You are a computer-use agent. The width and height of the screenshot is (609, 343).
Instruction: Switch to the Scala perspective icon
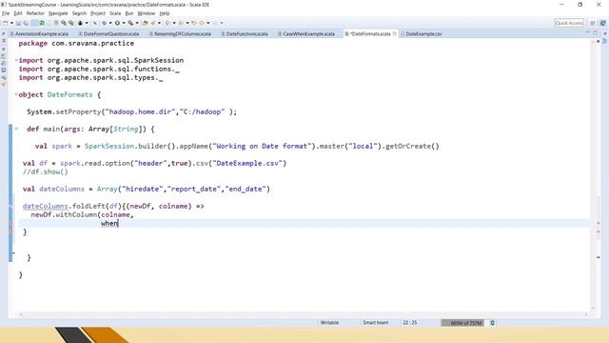tap(603, 23)
